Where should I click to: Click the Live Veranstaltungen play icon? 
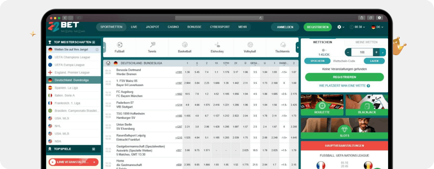[52, 162]
